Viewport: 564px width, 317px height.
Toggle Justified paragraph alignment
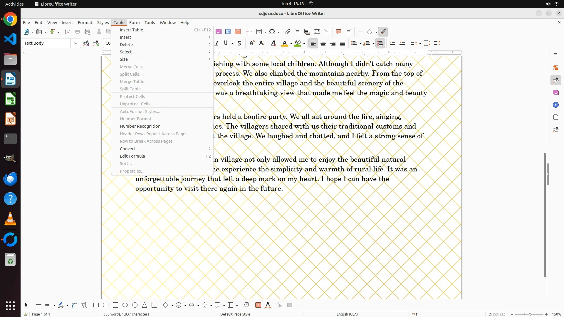coord(343,43)
